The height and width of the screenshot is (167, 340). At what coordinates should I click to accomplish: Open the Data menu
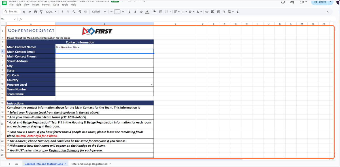coord(56,5)
